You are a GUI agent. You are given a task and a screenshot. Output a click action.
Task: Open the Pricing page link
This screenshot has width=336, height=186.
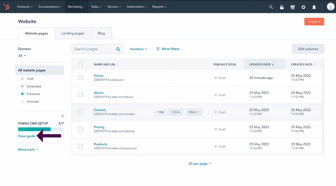[x=99, y=127]
